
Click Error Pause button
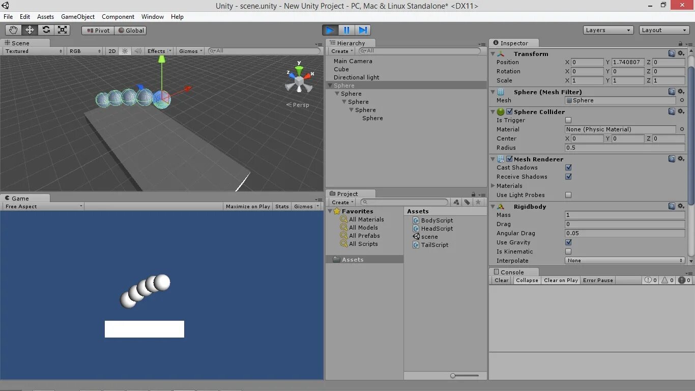click(x=598, y=280)
